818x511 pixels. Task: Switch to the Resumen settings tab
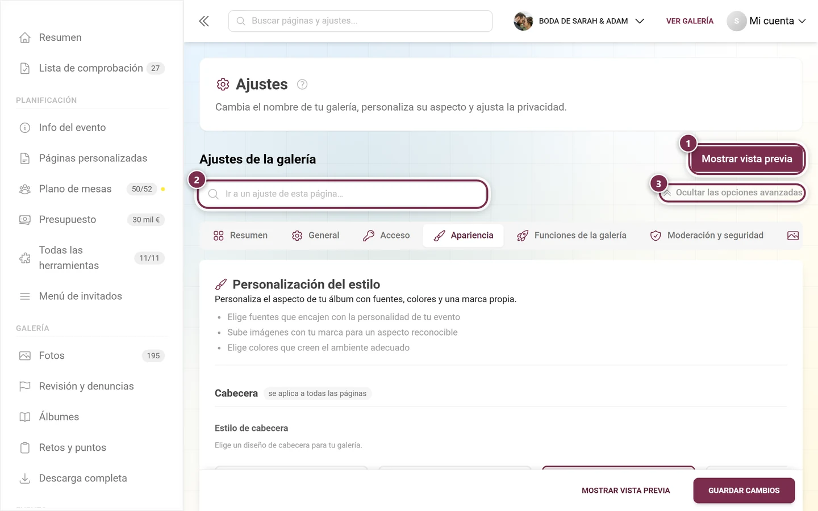(x=240, y=236)
